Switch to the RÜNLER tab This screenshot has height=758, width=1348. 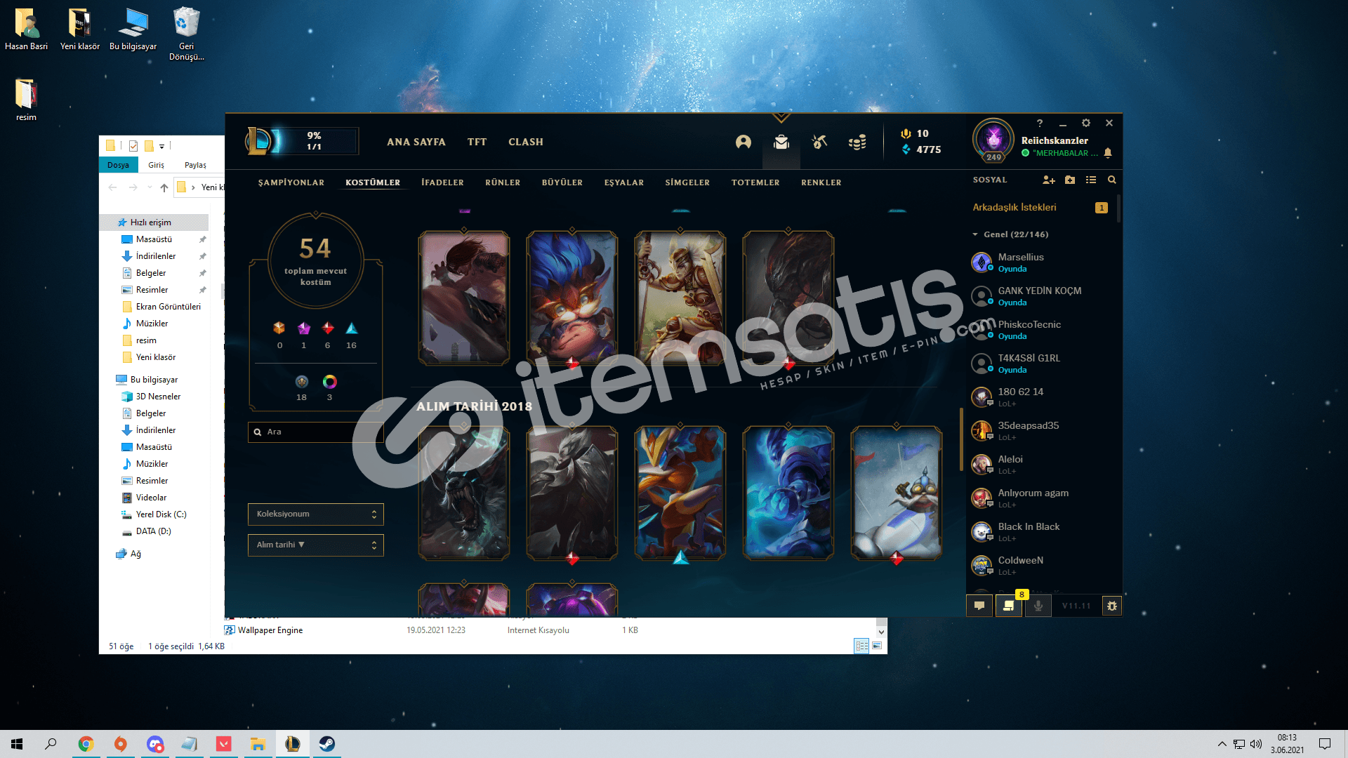tap(503, 182)
